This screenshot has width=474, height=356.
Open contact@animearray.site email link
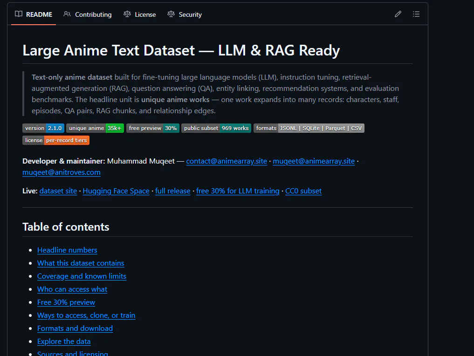227,161
